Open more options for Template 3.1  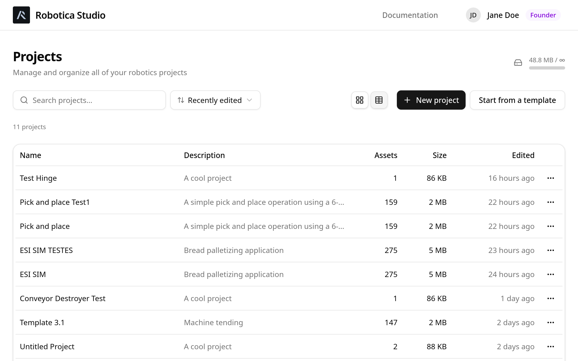(x=550, y=322)
